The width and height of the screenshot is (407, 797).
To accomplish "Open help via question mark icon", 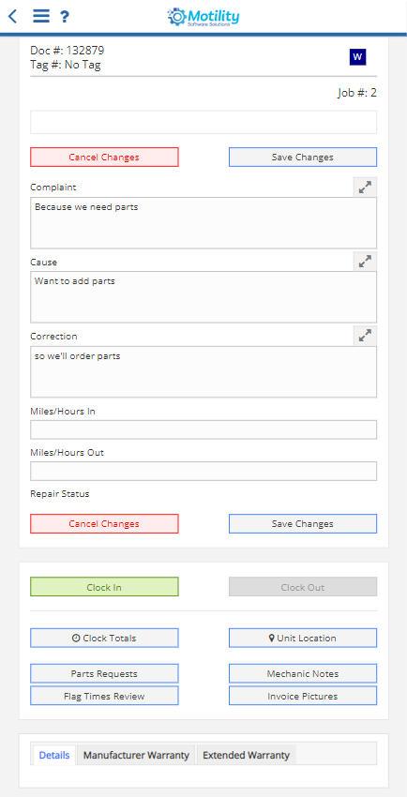I will pyautogui.click(x=64, y=17).
